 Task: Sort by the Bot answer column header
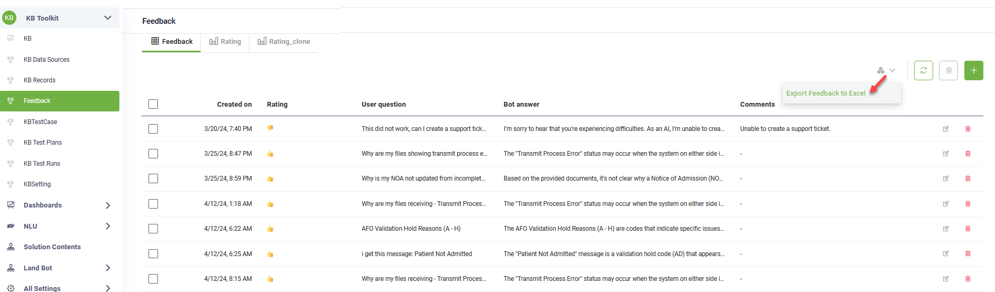522,105
